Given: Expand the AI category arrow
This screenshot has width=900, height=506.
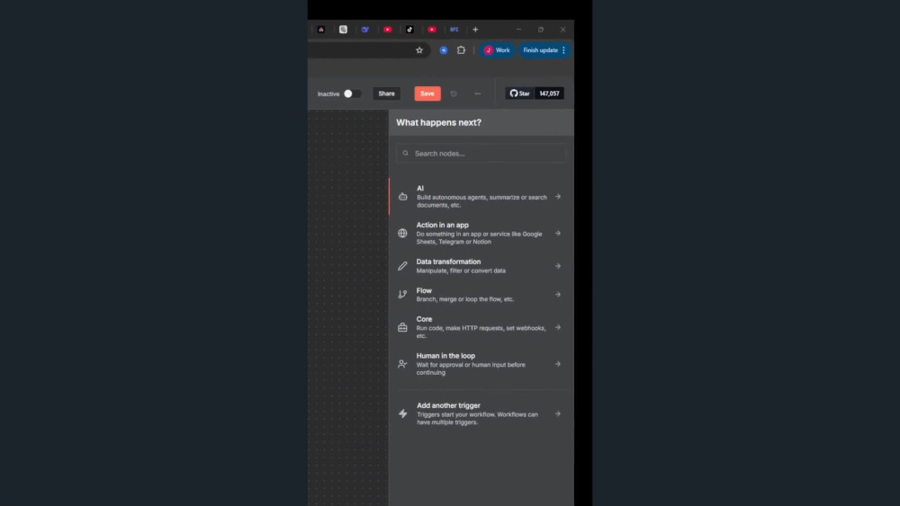Looking at the screenshot, I should point(558,197).
